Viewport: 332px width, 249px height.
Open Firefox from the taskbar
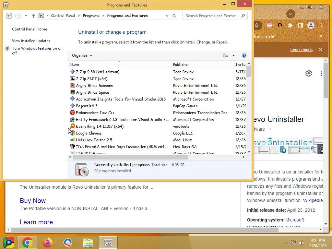48,243
